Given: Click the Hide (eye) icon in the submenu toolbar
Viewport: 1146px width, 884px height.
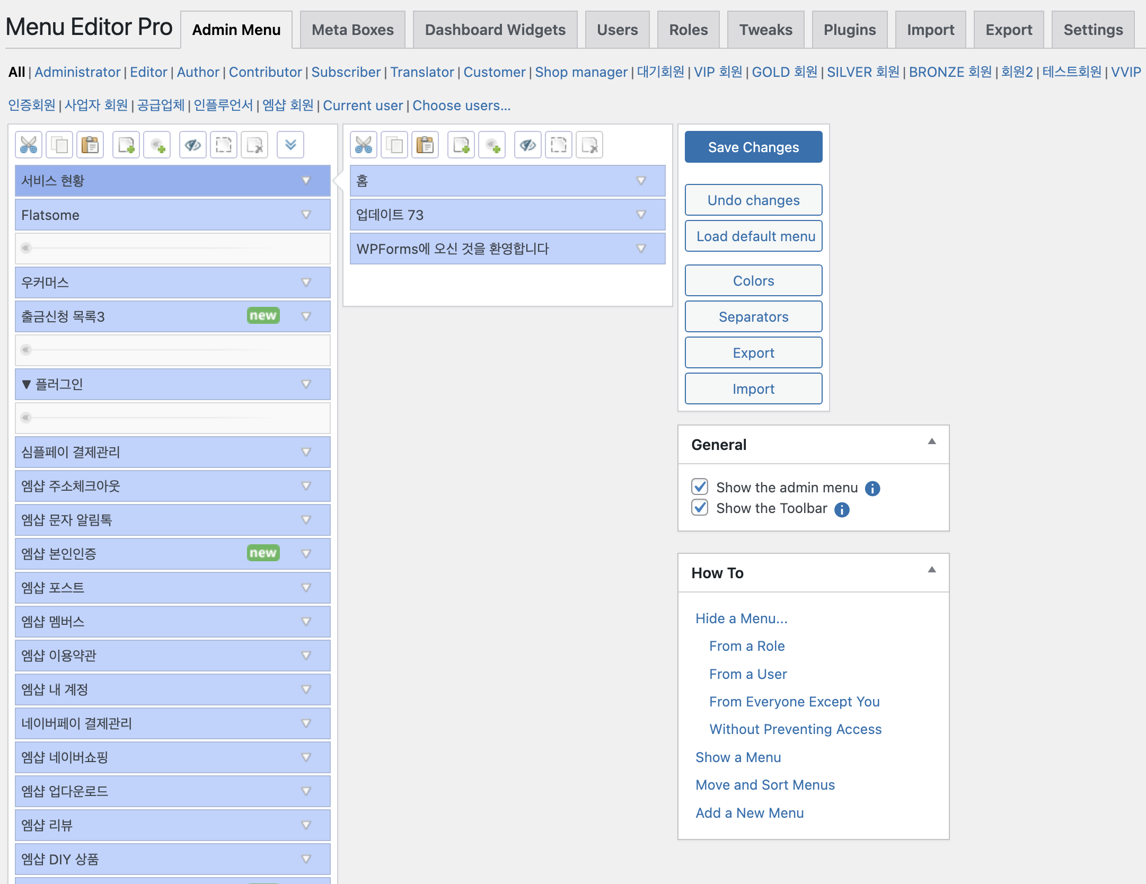Looking at the screenshot, I should [x=528, y=145].
